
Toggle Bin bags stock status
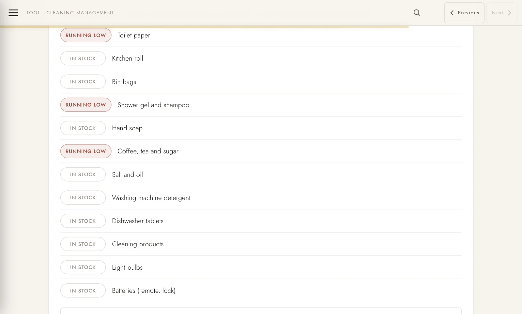coord(83,81)
